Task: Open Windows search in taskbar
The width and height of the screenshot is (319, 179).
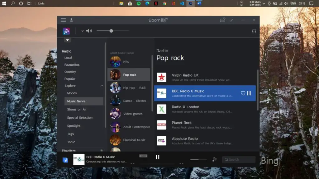Action: tap(12, 3)
